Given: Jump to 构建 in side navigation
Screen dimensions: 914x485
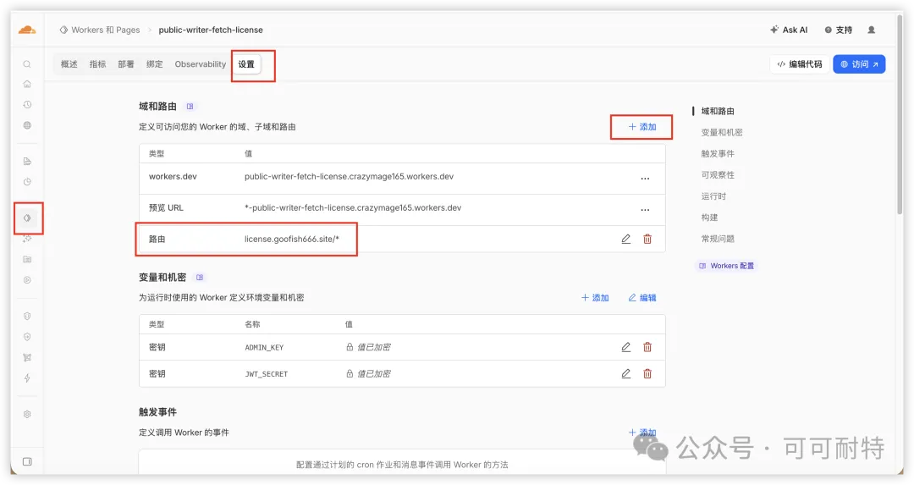Looking at the screenshot, I should pos(709,218).
